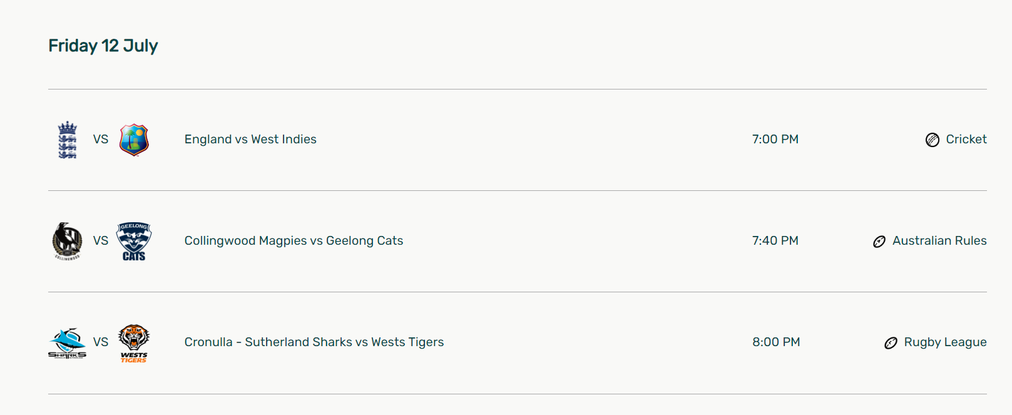Image resolution: width=1012 pixels, height=415 pixels.
Task: Click the Cronulla Sharks logo
Action: (x=68, y=342)
